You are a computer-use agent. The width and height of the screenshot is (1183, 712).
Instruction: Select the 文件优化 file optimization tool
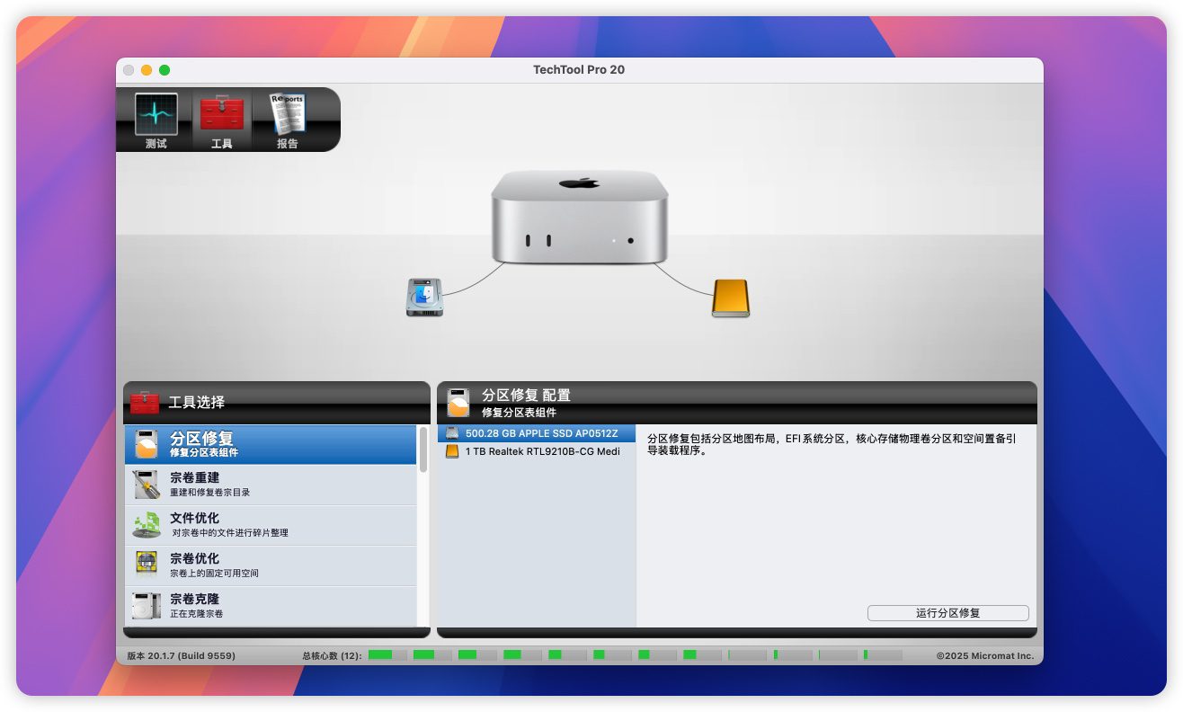tap(270, 525)
